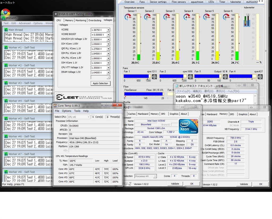Click the Prime95 title bar icon
Image resolution: width=272 pixels, height=219 pixels.
(4, 18)
